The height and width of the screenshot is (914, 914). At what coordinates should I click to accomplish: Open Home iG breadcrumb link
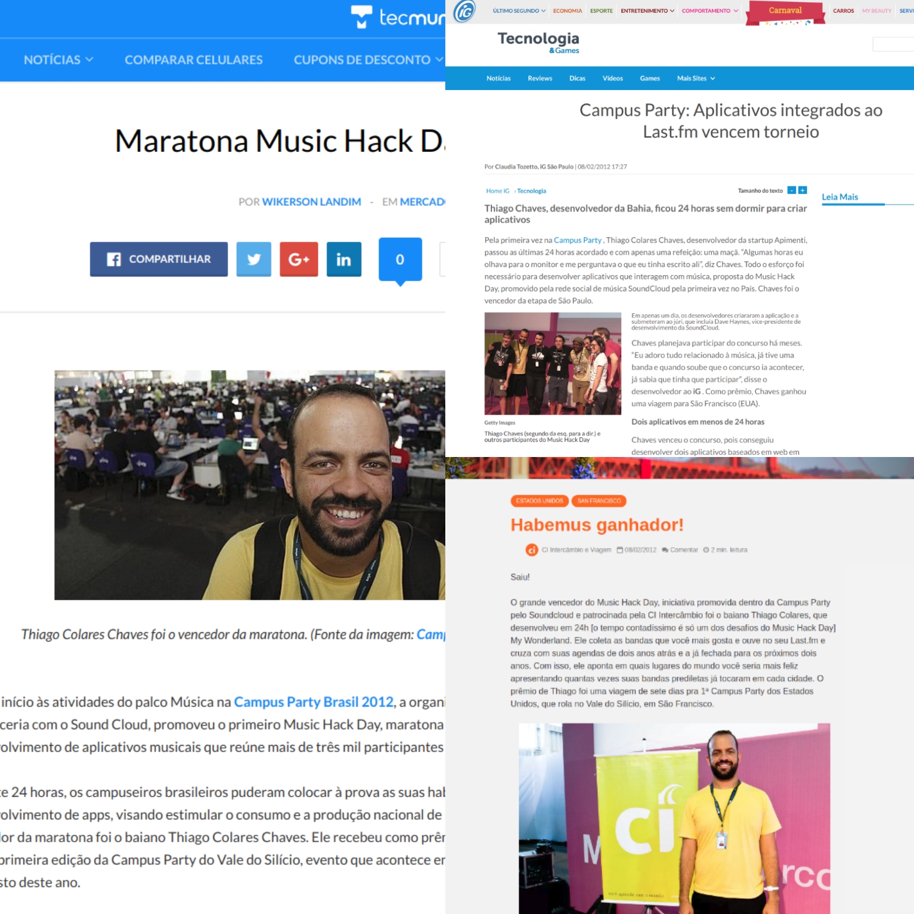coord(498,191)
